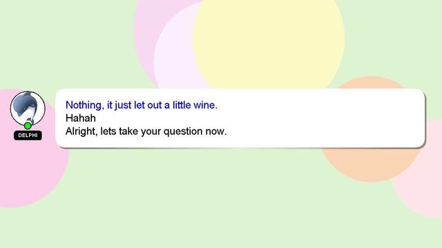
Task: Click the green online status dot
Action: tap(28, 125)
